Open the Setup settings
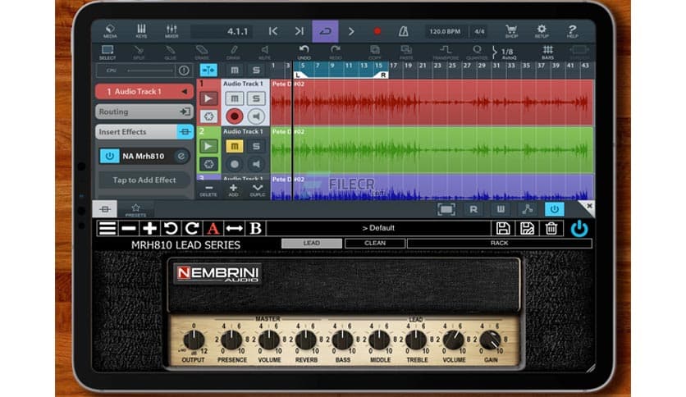Viewport: 686px width, 397px height. pyautogui.click(x=542, y=31)
